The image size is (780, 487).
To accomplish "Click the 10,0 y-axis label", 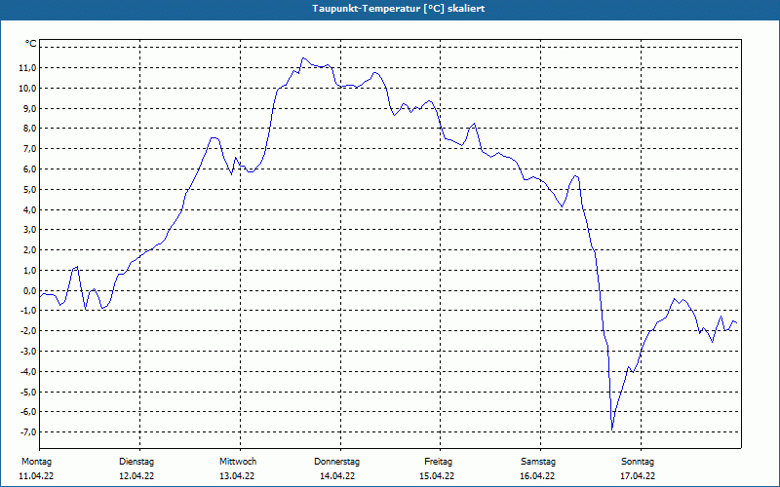I will pyautogui.click(x=27, y=89).
